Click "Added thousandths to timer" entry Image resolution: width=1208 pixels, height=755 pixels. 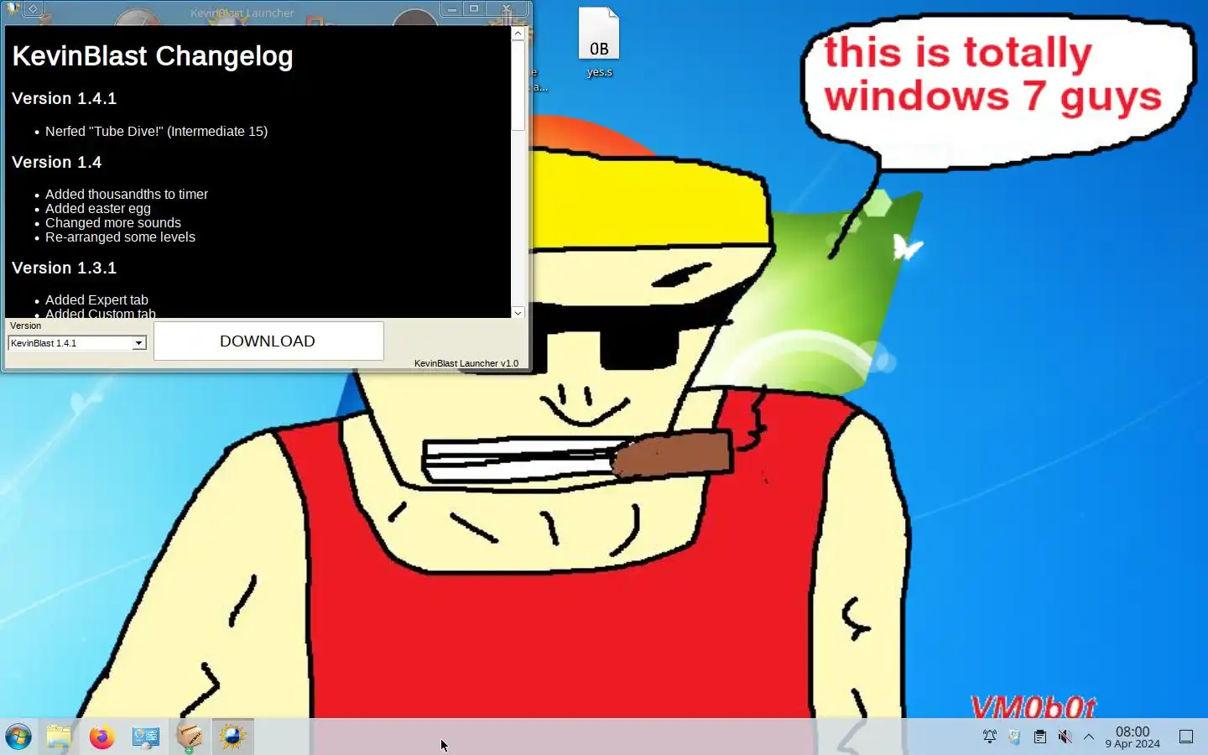(x=127, y=195)
